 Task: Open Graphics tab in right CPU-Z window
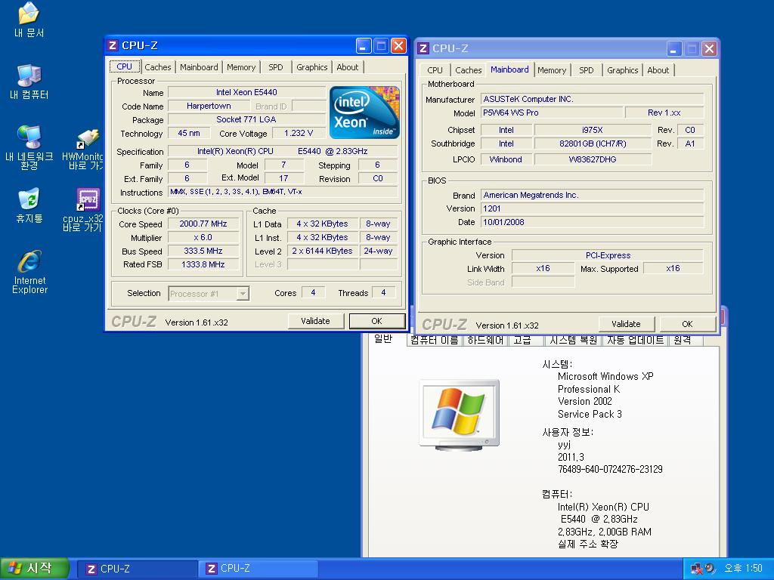click(623, 70)
